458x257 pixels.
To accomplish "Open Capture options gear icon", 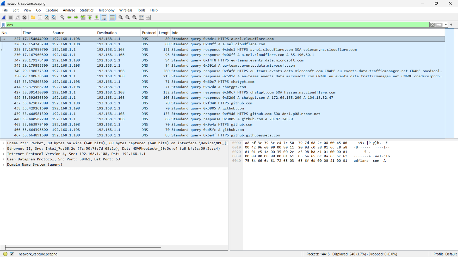I will coord(25,17).
